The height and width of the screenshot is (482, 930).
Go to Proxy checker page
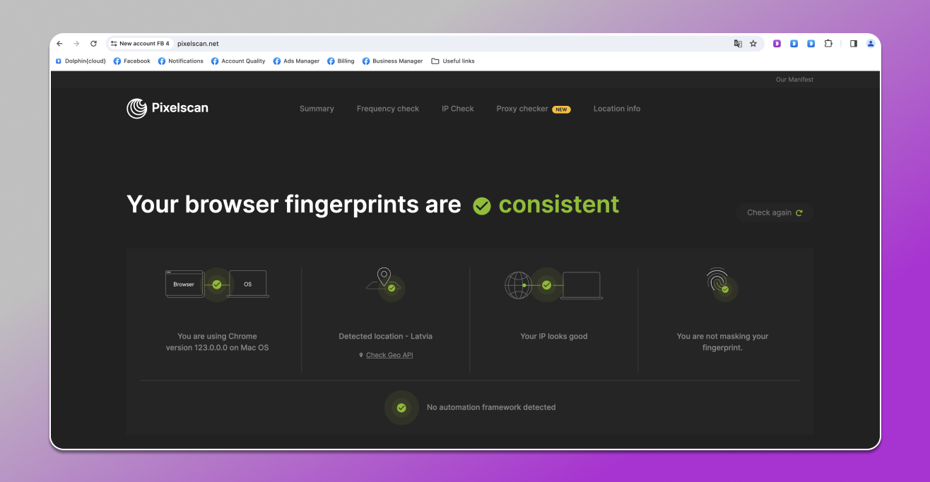click(522, 109)
